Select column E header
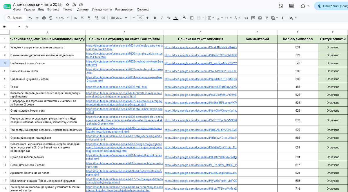The width and height of the screenshot is (348, 192). click(298, 32)
